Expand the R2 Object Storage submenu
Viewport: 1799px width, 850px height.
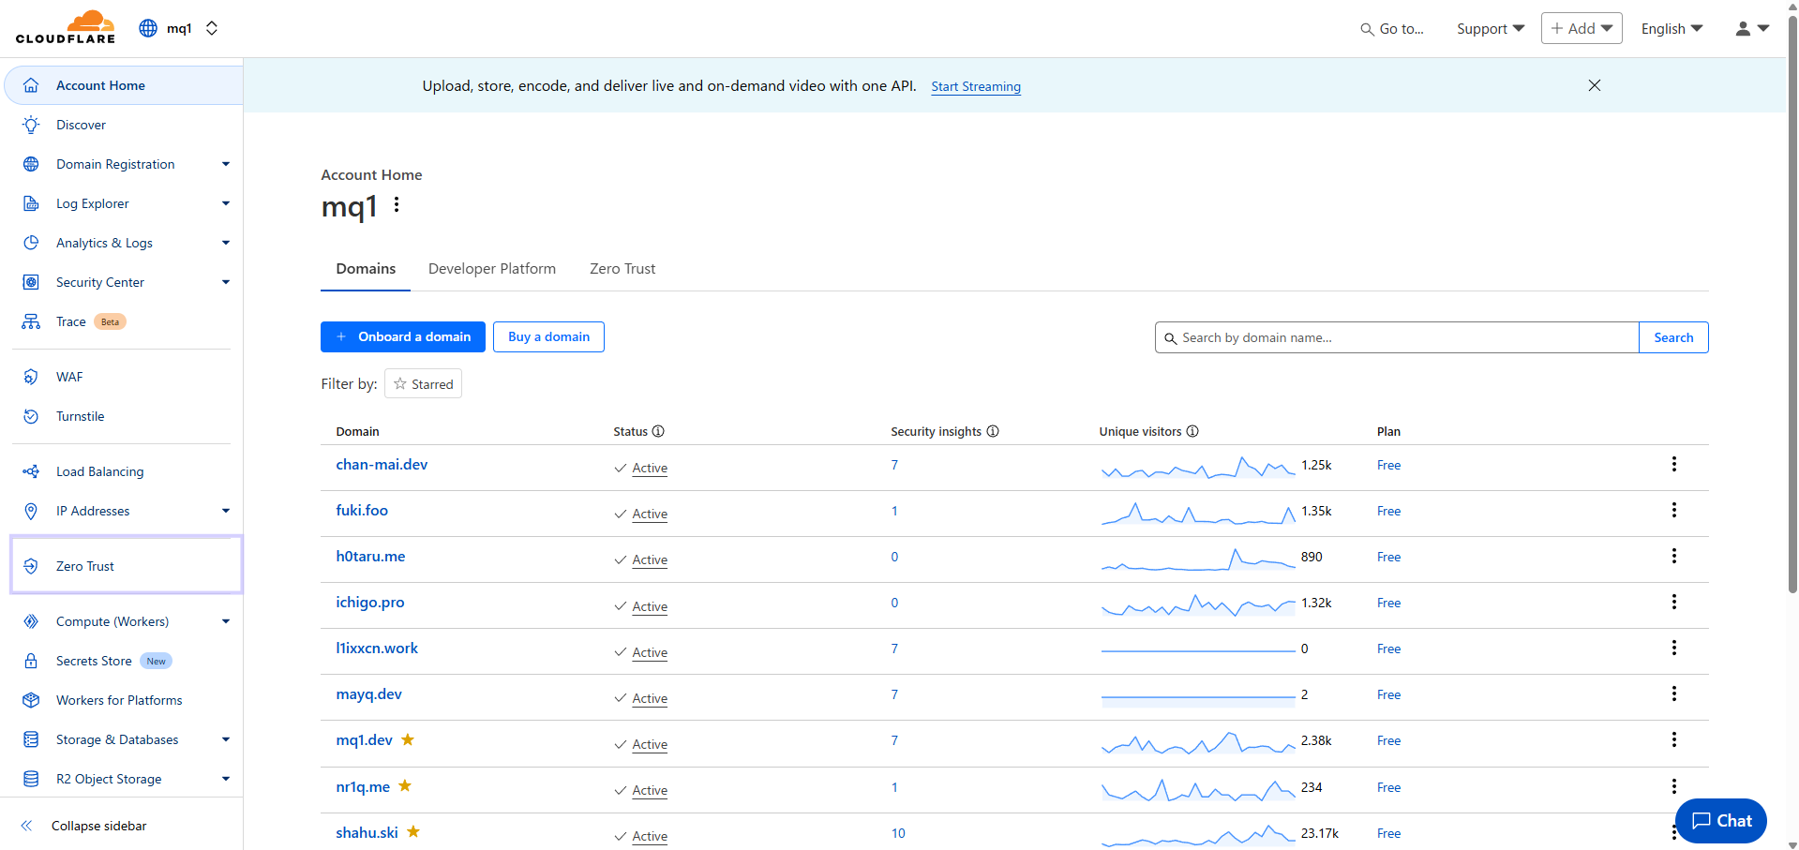(226, 779)
